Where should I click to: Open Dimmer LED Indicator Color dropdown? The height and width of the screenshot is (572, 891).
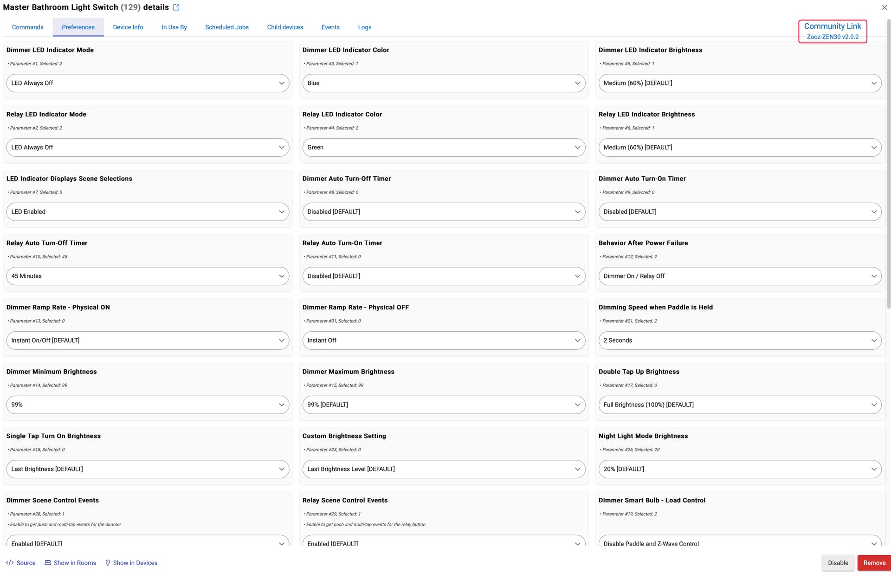point(444,83)
